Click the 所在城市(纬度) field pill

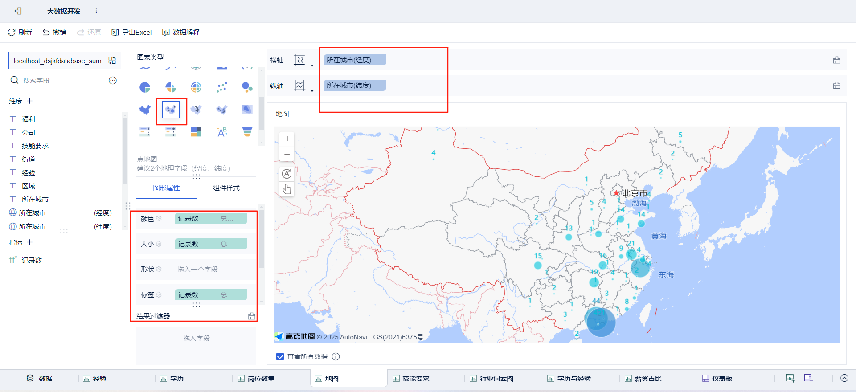click(355, 86)
